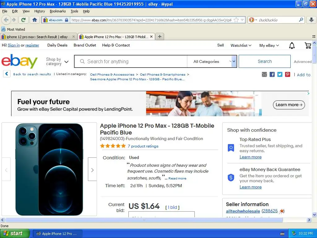Screen dimensions: 317x238
Task: Open the browser home page icon
Action: [35, 20]
